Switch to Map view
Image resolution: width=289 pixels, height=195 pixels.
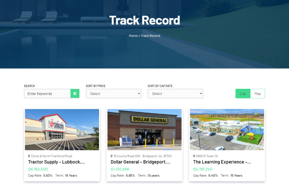coord(257,93)
